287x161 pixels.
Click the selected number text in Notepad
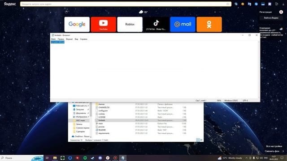pos(57,42)
